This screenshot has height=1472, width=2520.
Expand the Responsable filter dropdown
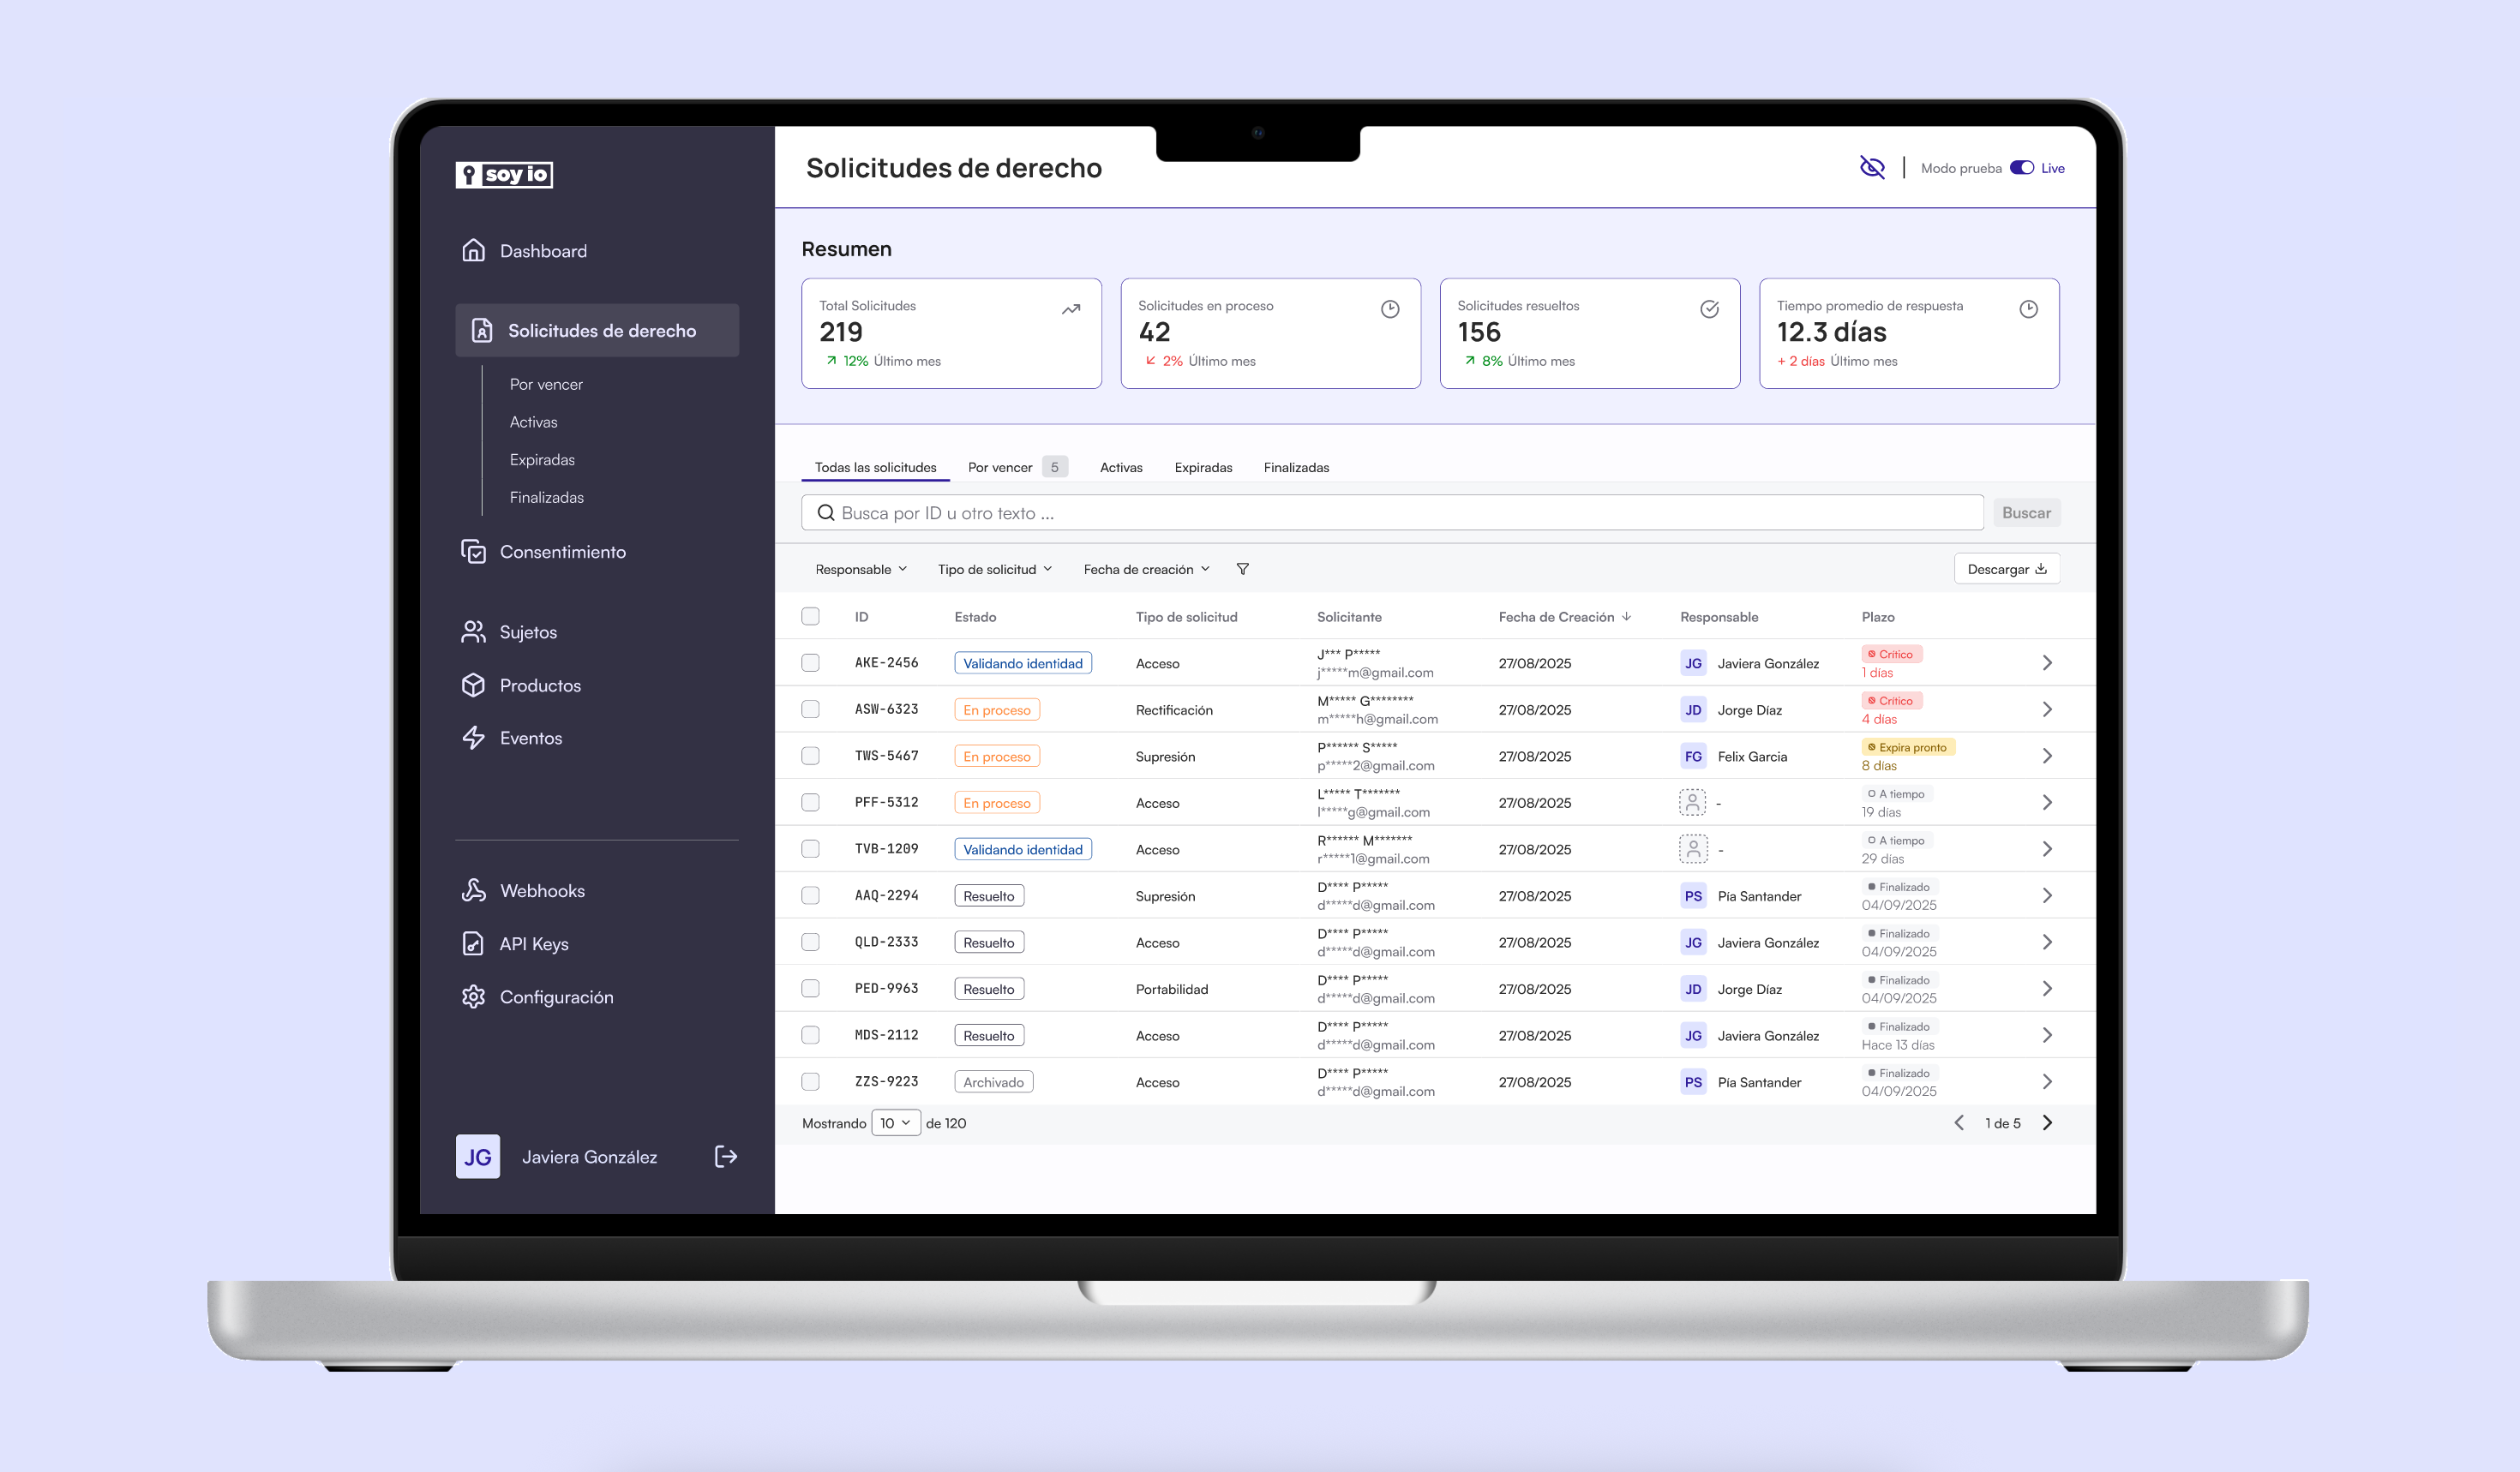860,569
